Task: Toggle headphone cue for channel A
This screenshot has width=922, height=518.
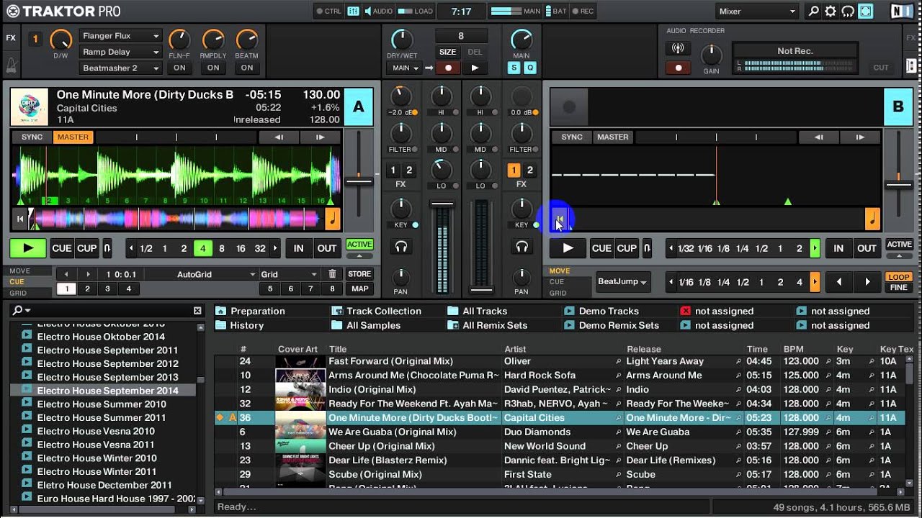Action: pos(401,247)
